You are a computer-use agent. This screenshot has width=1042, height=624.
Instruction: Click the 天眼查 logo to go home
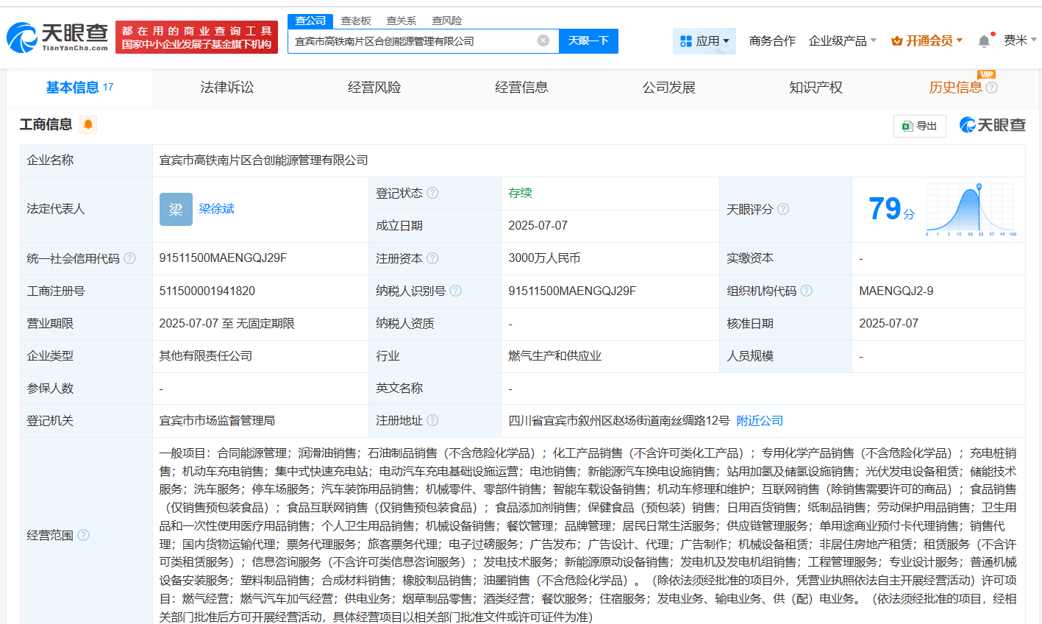point(57,37)
